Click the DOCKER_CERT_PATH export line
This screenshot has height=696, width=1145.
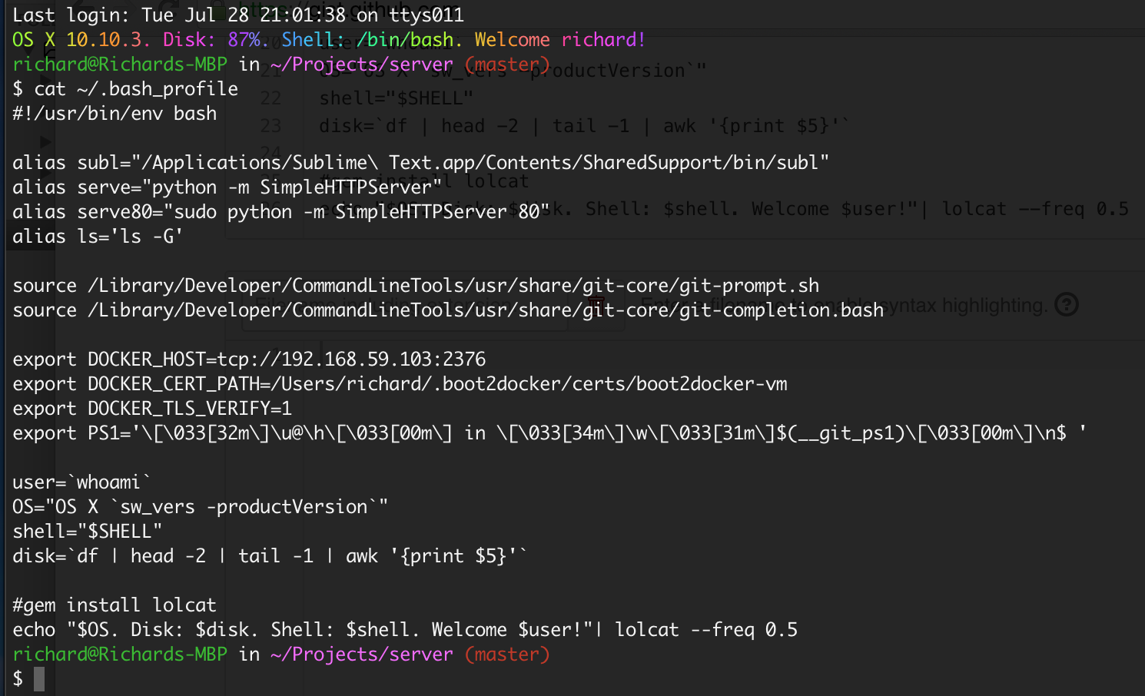400,384
